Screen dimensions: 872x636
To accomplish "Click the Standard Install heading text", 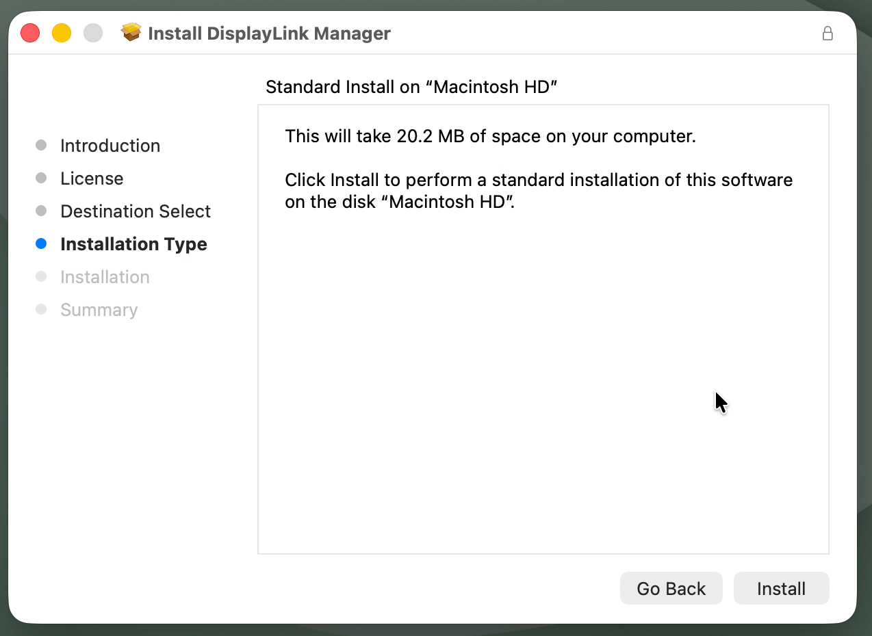I will tap(411, 87).
